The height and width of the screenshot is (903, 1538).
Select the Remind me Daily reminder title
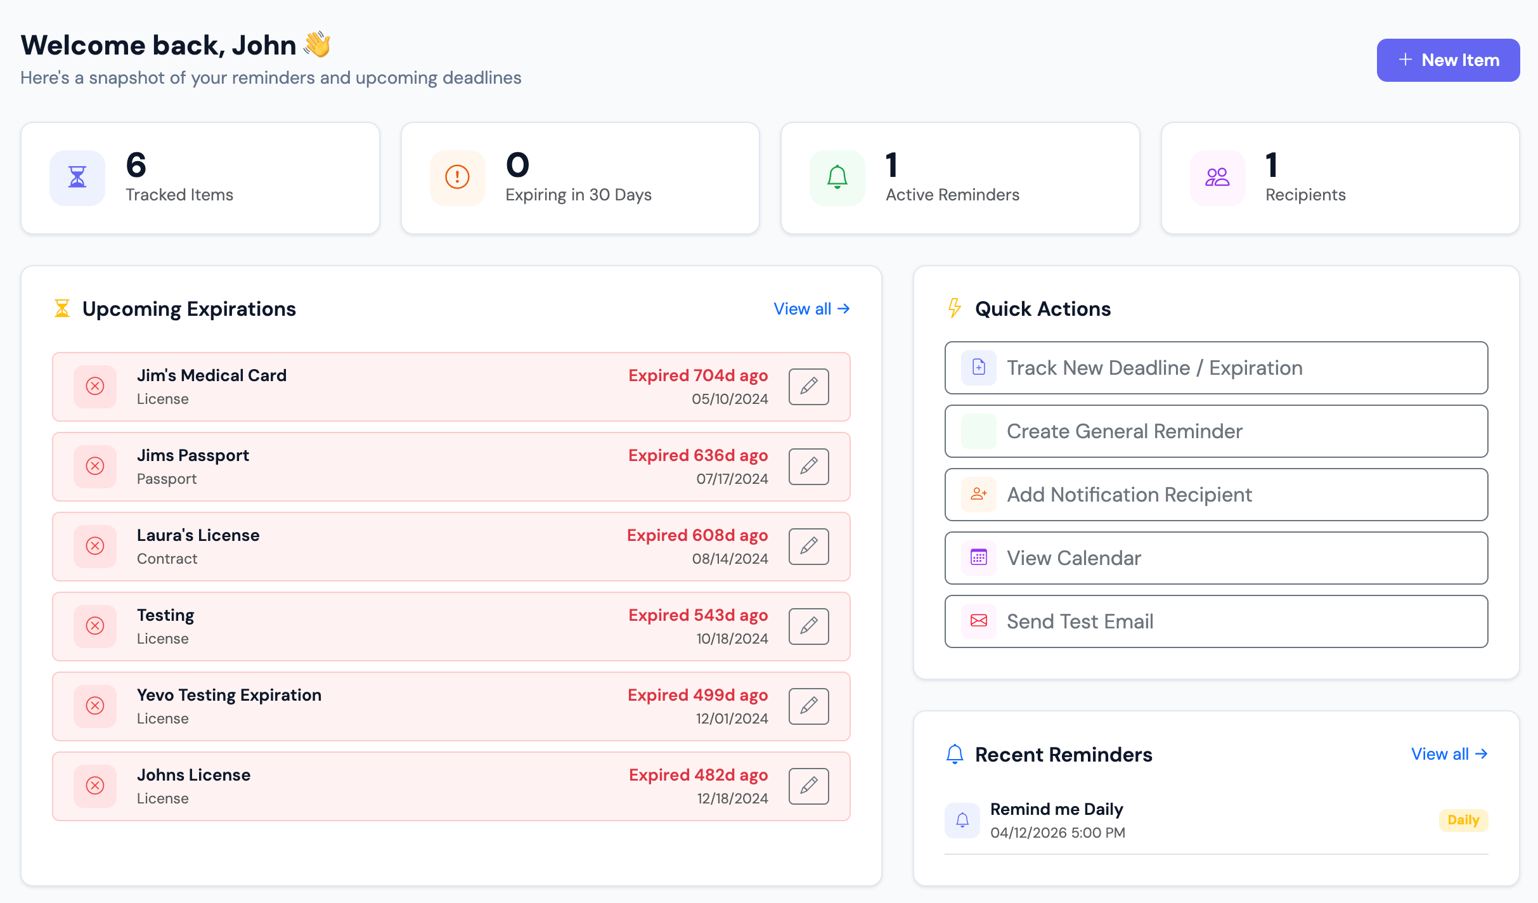pos(1057,809)
